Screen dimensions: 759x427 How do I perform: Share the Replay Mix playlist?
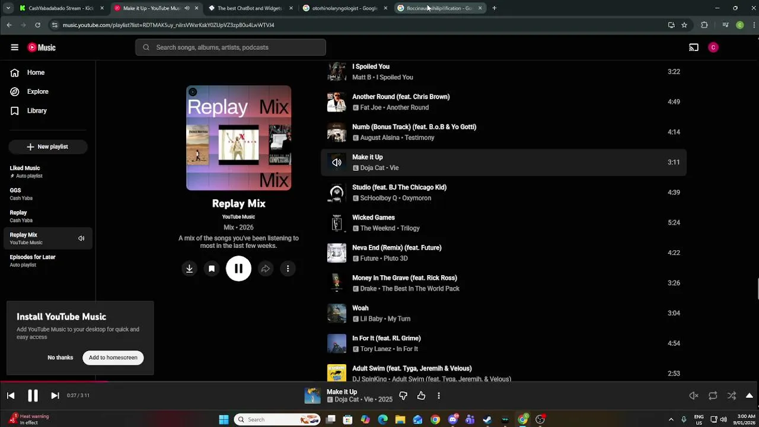pyautogui.click(x=266, y=269)
